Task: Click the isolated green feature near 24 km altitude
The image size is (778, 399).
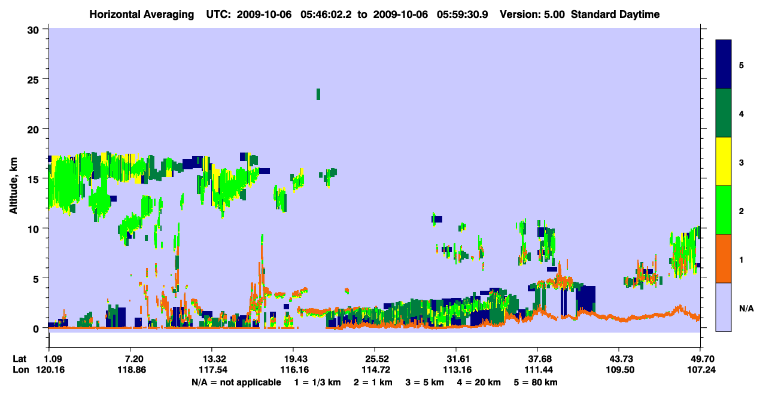Action: (318, 94)
